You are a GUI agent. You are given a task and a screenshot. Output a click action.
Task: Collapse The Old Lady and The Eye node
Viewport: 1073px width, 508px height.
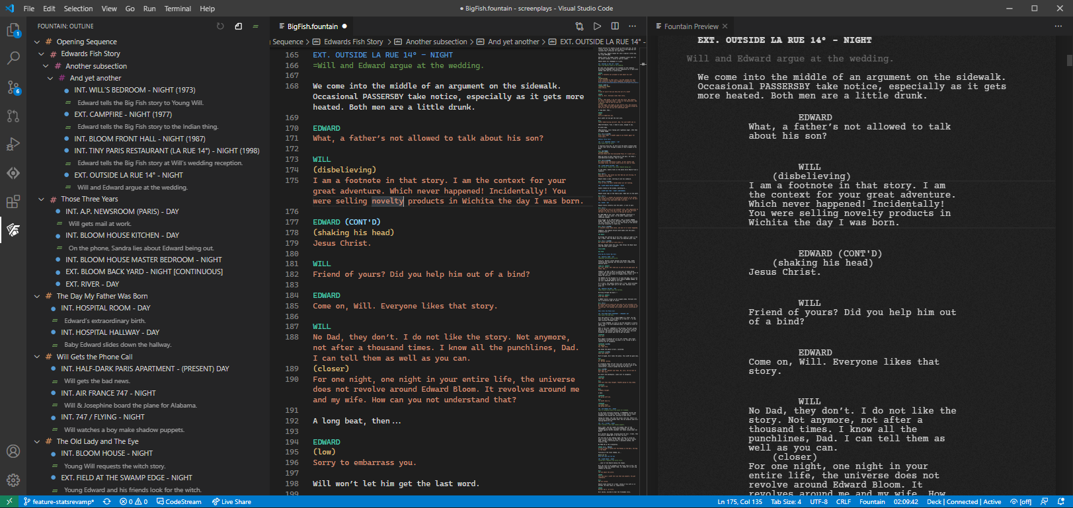coord(37,441)
